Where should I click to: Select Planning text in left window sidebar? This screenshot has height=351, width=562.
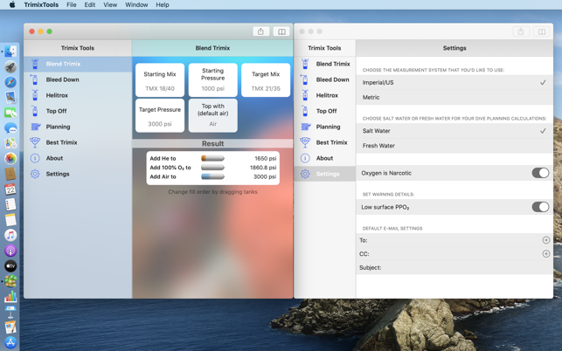pyautogui.click(x=58, y=127)
